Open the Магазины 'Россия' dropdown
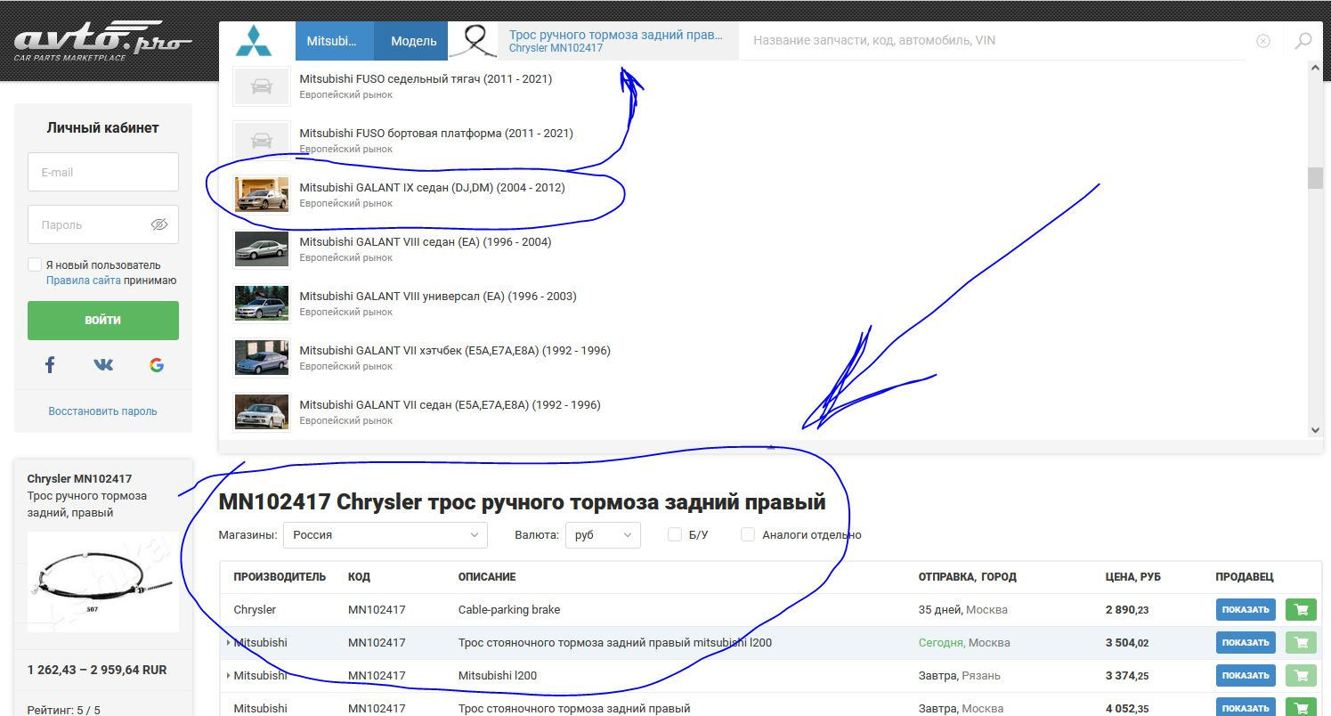This screenshot has width=1331, height=716. tap(385, 535)
